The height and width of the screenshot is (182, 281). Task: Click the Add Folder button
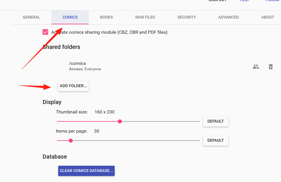click(x=73, y=86)
